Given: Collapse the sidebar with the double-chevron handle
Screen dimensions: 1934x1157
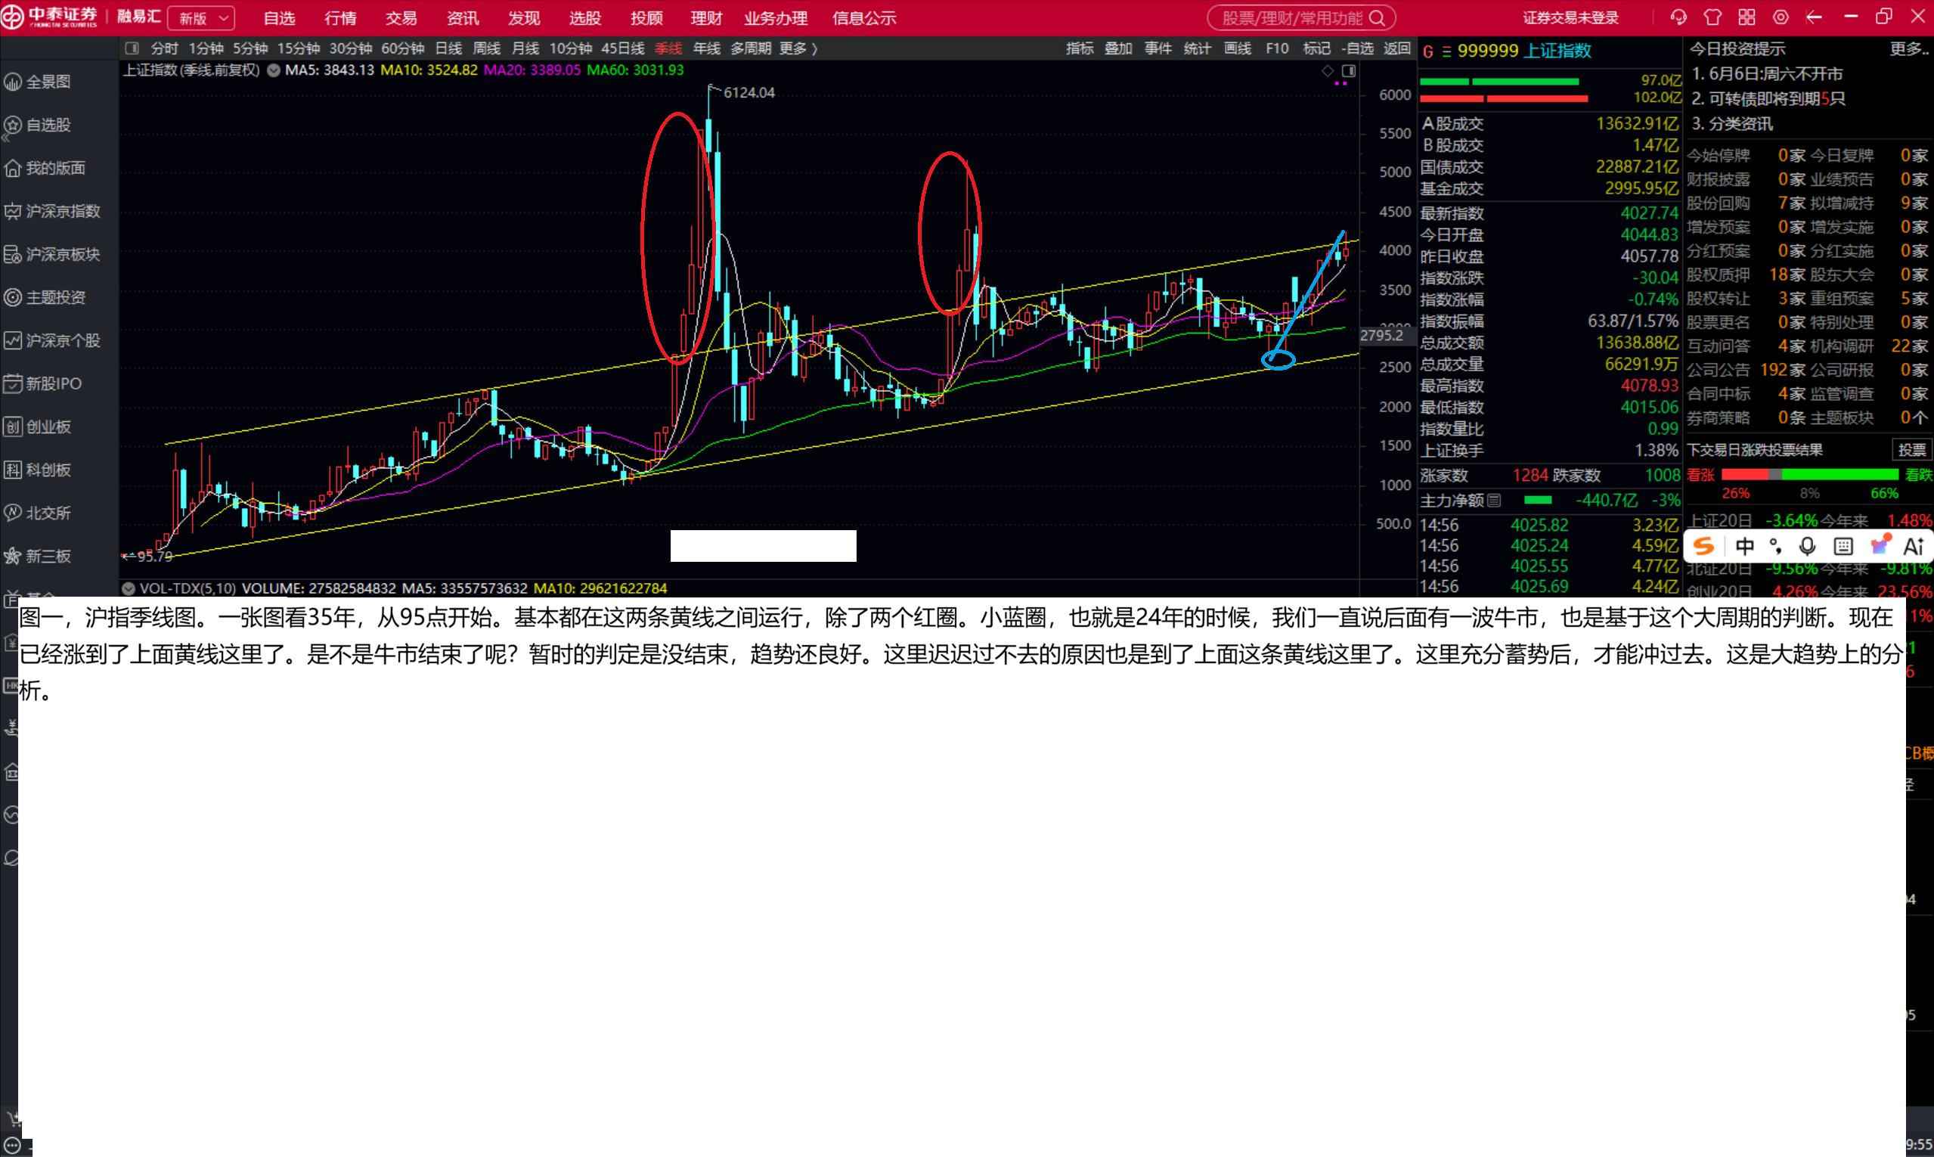Looking at the screenshot, I should click(5, 138).
